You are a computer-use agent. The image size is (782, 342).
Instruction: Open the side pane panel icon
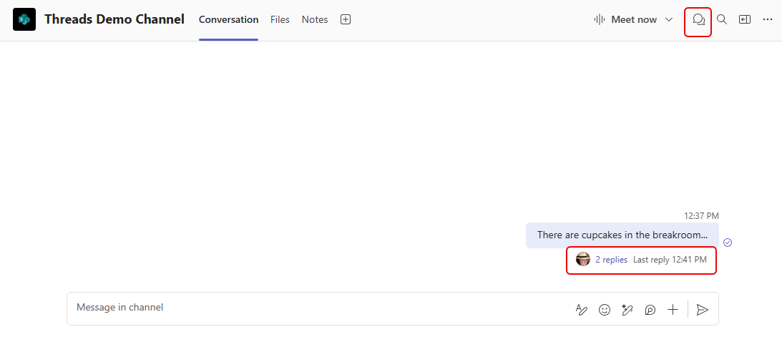[745, 20]
